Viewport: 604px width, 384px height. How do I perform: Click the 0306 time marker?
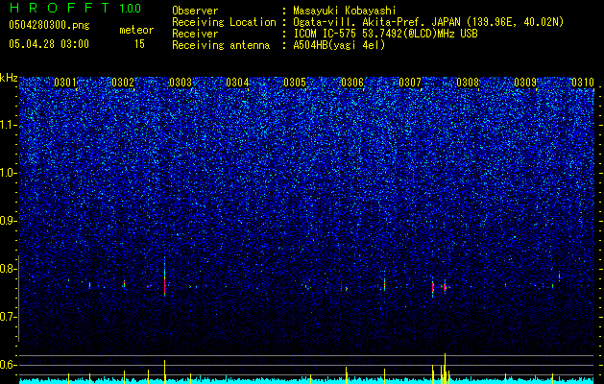tap(352, 83)
